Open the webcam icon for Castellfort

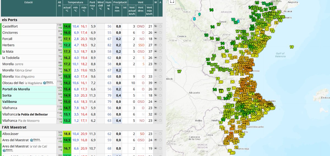coord(155,26)
